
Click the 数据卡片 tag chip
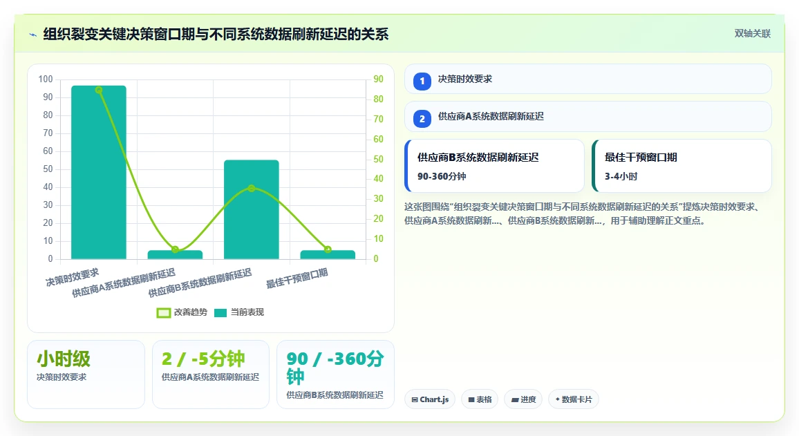click(574, 399)
